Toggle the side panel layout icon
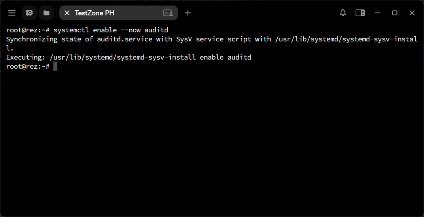This screenshot has height=217, width=424. tap(360, 13)
